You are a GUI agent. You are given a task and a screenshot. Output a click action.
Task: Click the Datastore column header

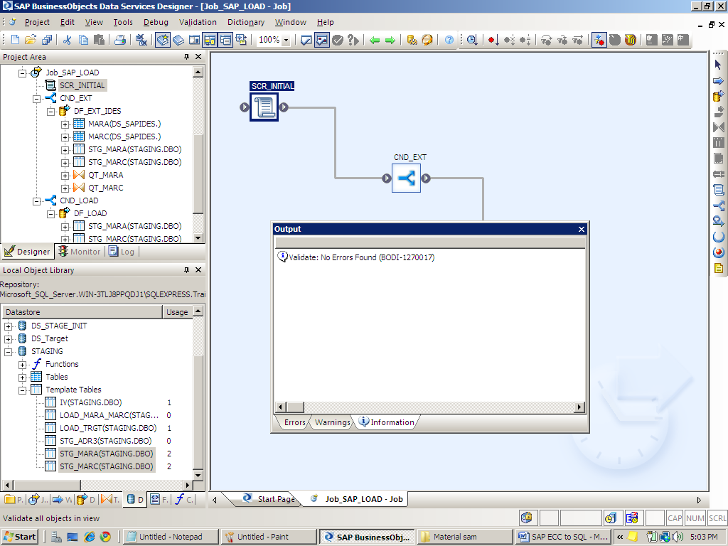(x=82, y=312)
